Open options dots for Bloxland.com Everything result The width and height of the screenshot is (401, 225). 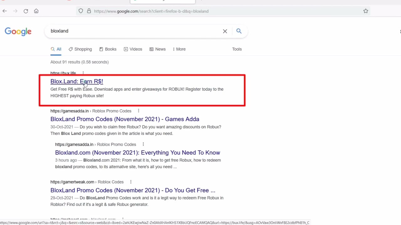click(143, 144)
